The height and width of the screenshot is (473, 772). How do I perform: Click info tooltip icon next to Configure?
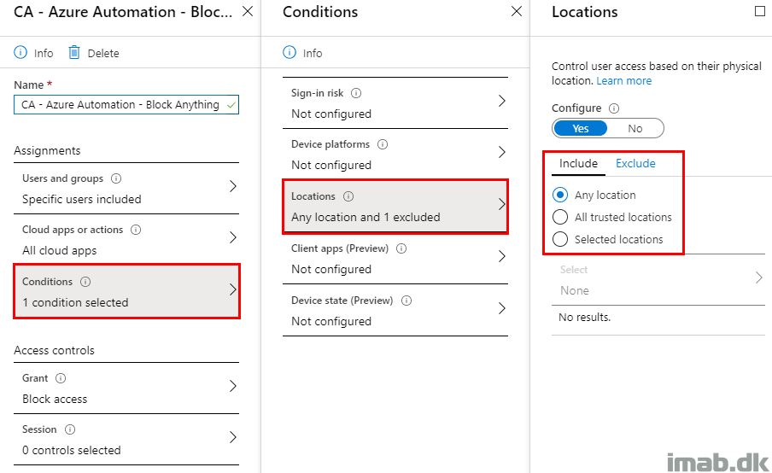(x=614, y=108)
